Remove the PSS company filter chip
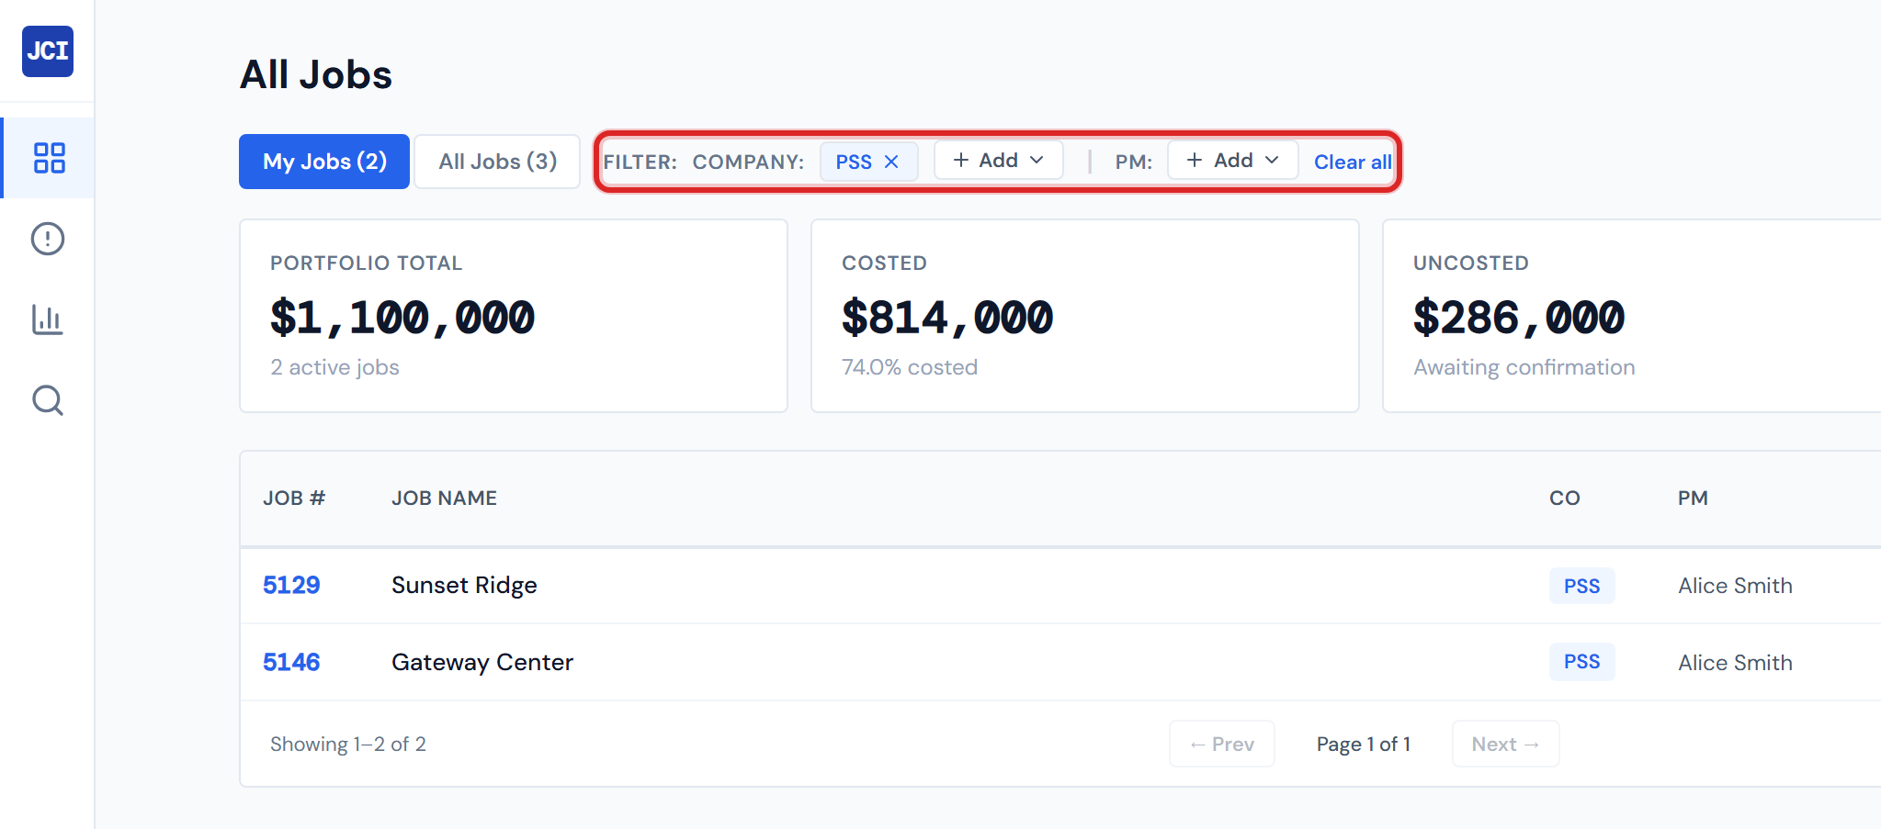Screen dimensions: 1881x829 pos(890,161)
